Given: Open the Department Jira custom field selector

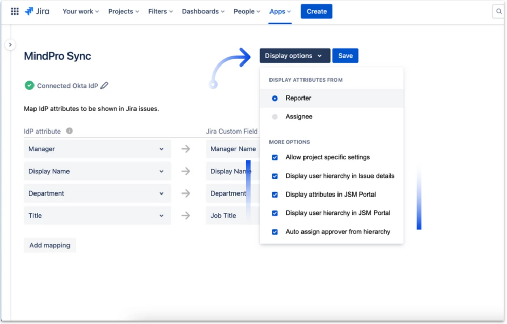Looking at the screenshot, I should point(233,193).
